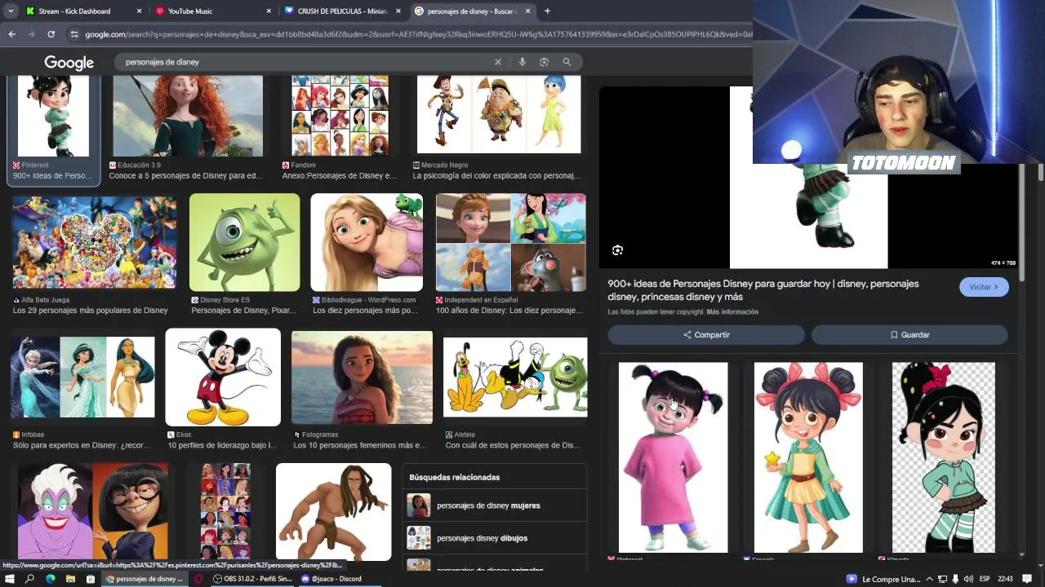Click the magnifier search icon in search bar
Image resolution: width=1045 pixels, height=587 pixels.
coord(567,62)
